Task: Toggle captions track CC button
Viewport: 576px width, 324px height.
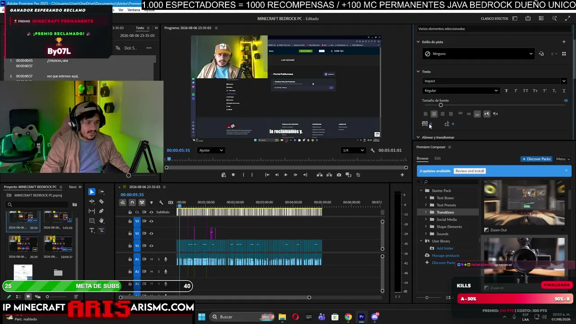Action: (171, 202)
